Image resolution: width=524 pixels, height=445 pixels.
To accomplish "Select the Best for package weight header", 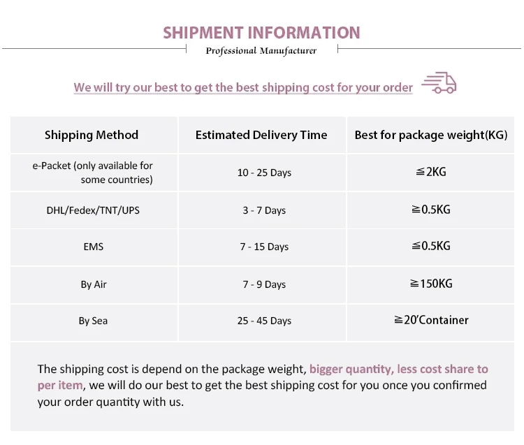I will (x=430, y=135).
